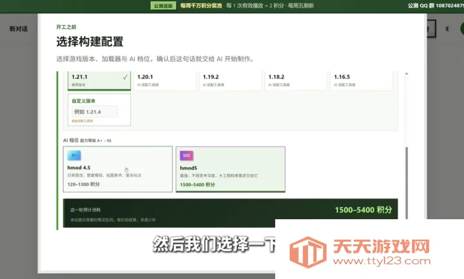Image resolution: width=464 pixels, height=279 pixels.
Task: Pick the 1.19.2 version card
Action: [x=230, y=80]
